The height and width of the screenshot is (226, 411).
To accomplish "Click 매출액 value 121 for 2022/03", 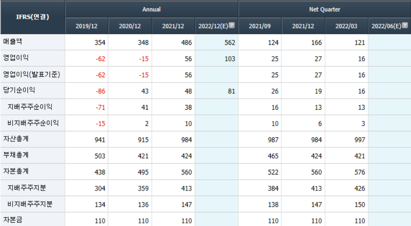I will tap(360, 42).
